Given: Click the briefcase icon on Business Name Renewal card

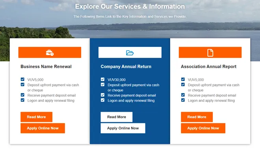Looking at the screenshot, I should click(x=50, y=53).
